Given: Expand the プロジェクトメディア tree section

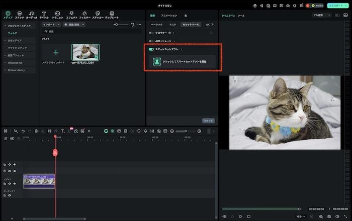Looking at the screenshot, I should (5, 25).
